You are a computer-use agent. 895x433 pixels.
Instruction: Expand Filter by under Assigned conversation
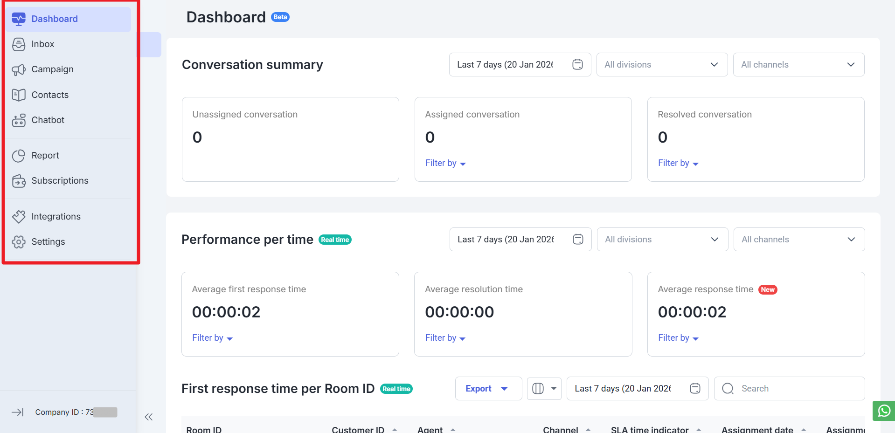pyautogui.click(x=445, y=163)
